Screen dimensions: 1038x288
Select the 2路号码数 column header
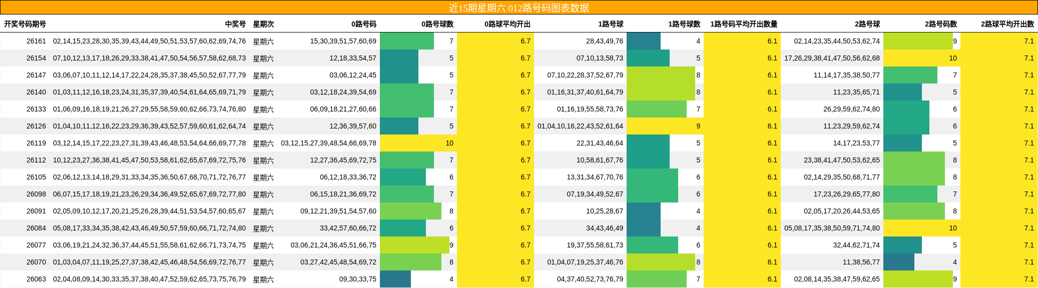pyautogui.click(x=941, y=24)
